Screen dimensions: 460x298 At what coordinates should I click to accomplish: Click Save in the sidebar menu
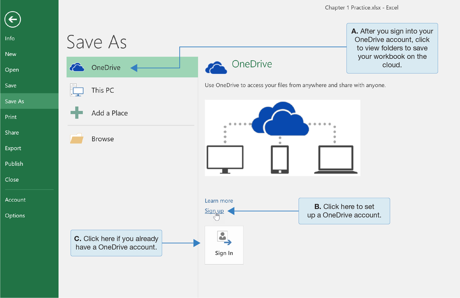(11, 85)
